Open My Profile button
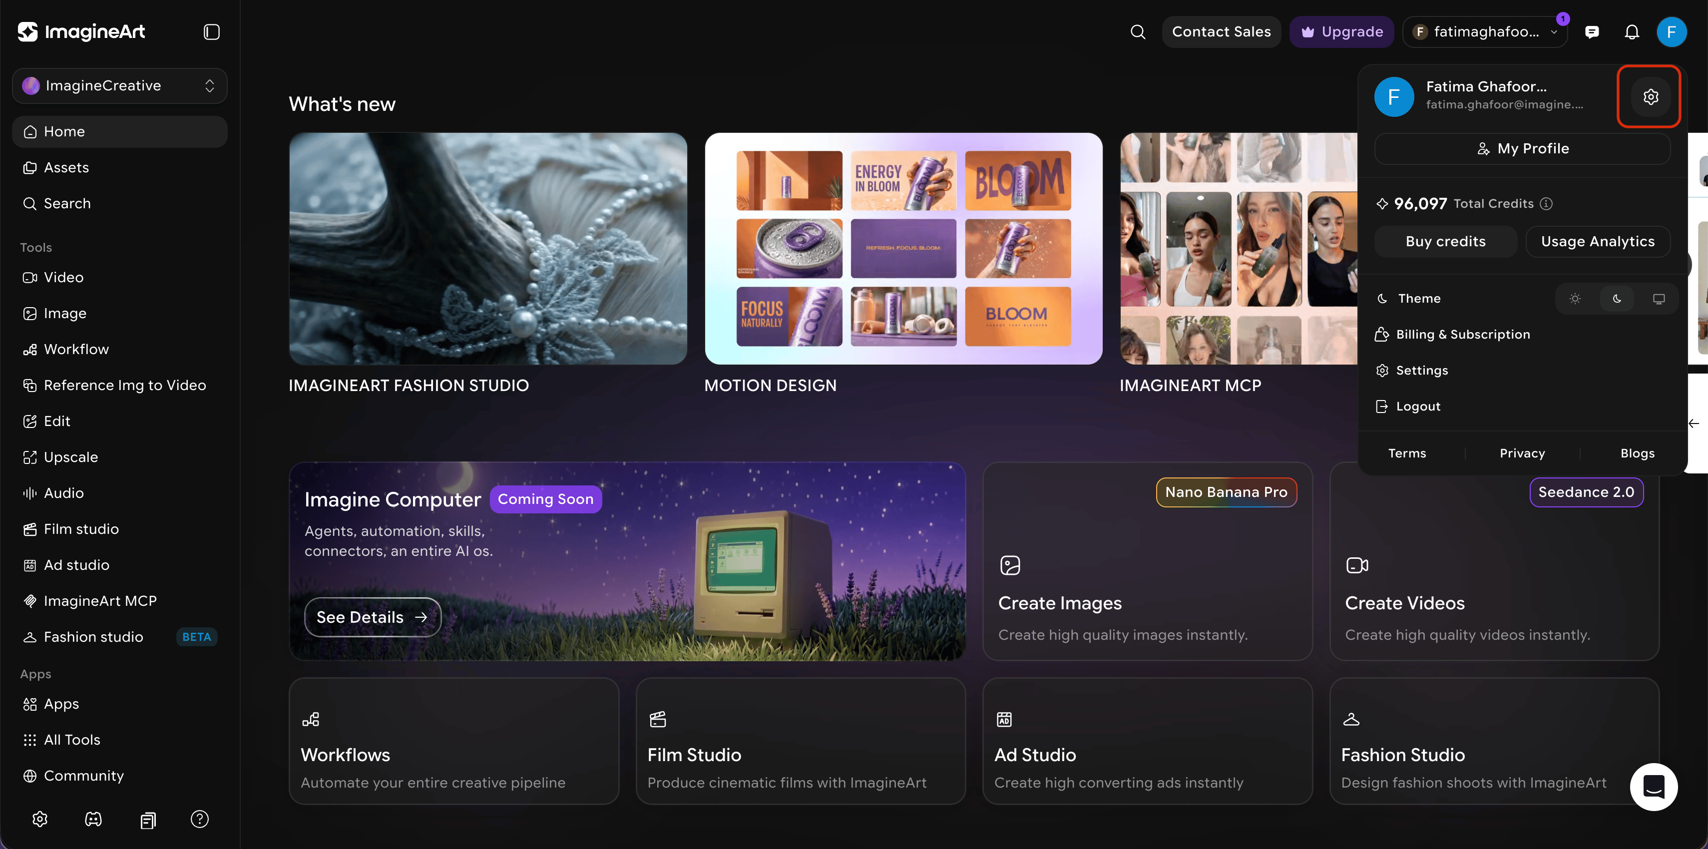This screenshot has width=1708, height=849. click(1522, 149)
